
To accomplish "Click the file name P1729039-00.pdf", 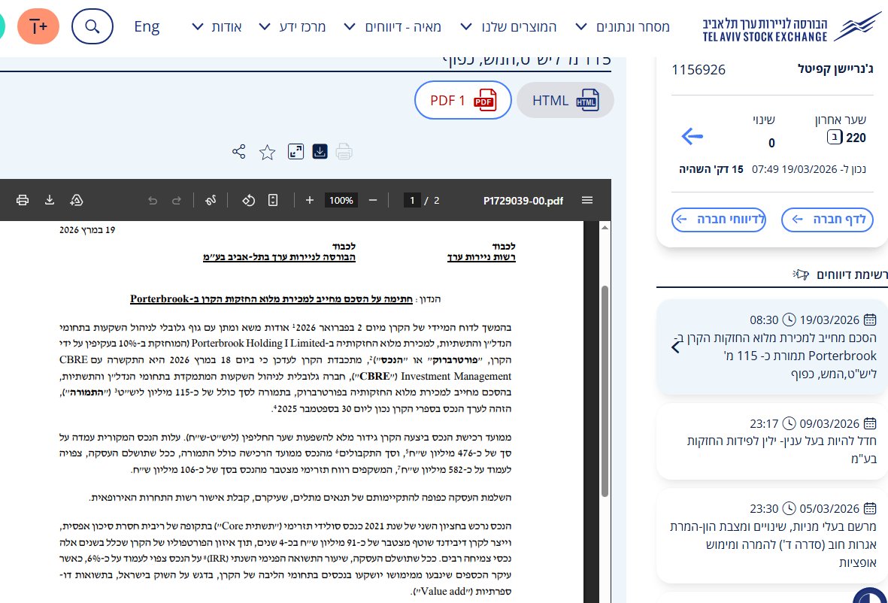I will point(523,201).
